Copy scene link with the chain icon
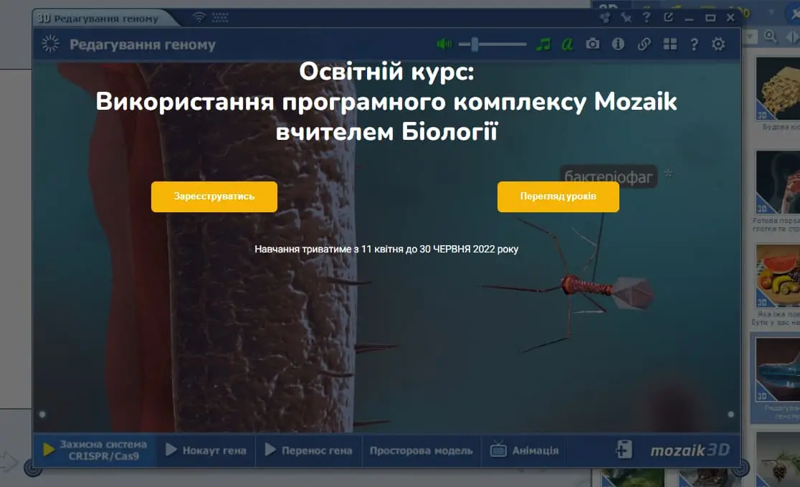 (644, 44)
